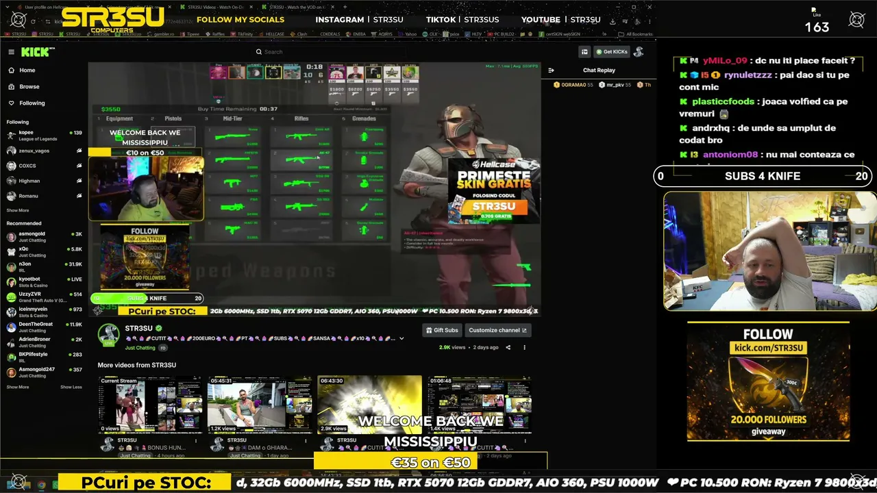The width and height of the screenshot is (877, 493).
Task: Click kyootbot avatar in Recommended
Action: pyautogui.click(x=11, y=282)
